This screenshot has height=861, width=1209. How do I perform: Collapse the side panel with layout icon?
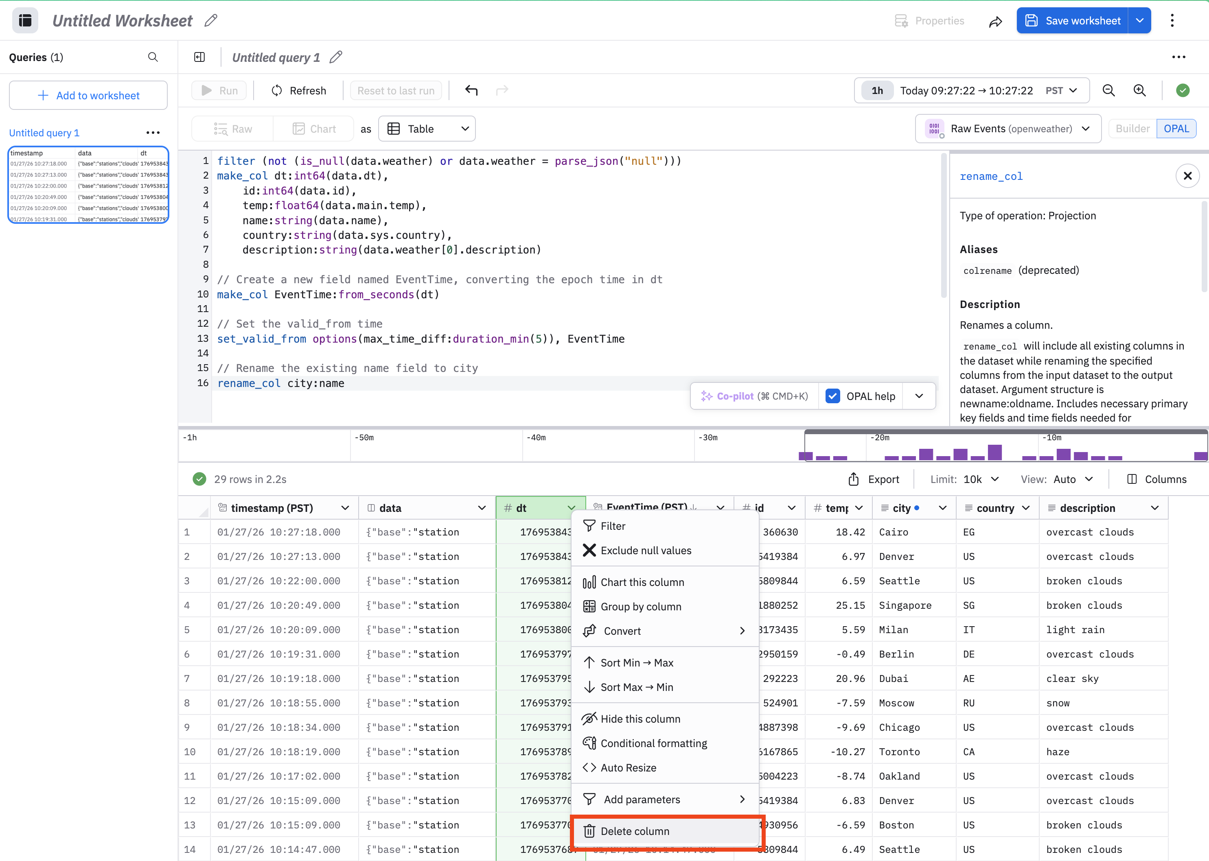tap(199, 57)
